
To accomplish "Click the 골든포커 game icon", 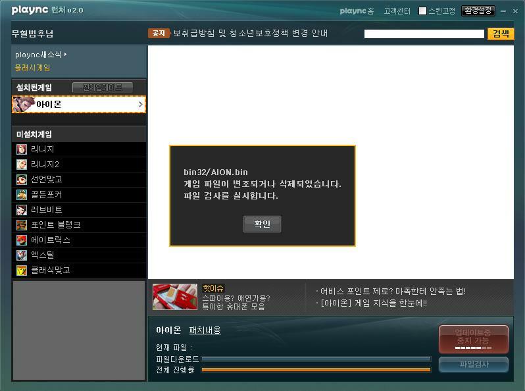I will pyautogui.click(x=22, y=195).
